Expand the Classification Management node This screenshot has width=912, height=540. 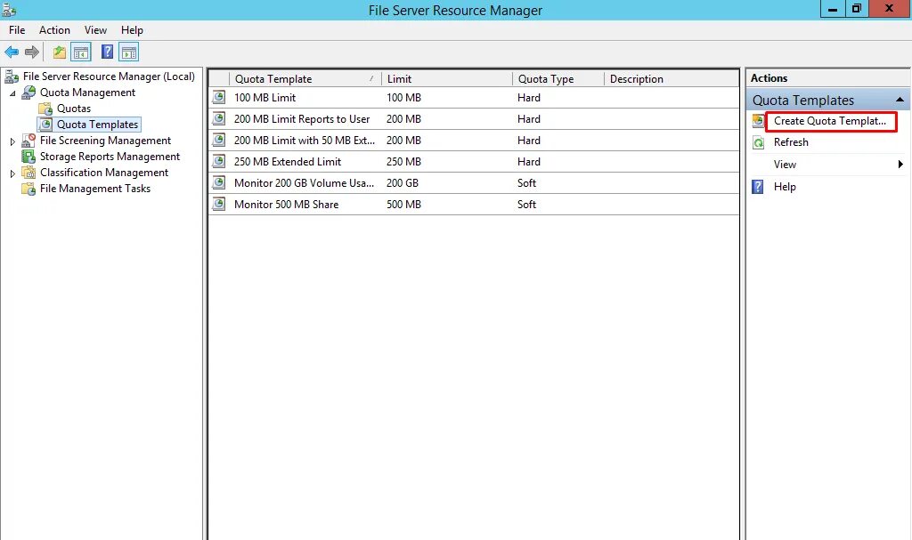click(12, 173)
